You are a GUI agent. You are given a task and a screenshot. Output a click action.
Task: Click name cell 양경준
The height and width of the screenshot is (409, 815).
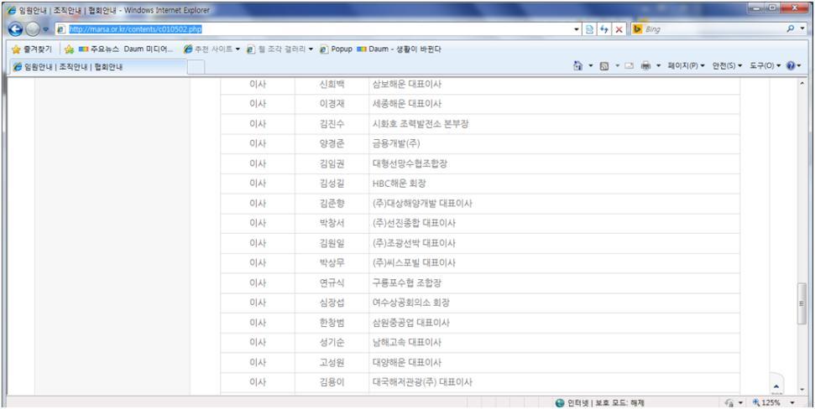click(x=332, y=144)
